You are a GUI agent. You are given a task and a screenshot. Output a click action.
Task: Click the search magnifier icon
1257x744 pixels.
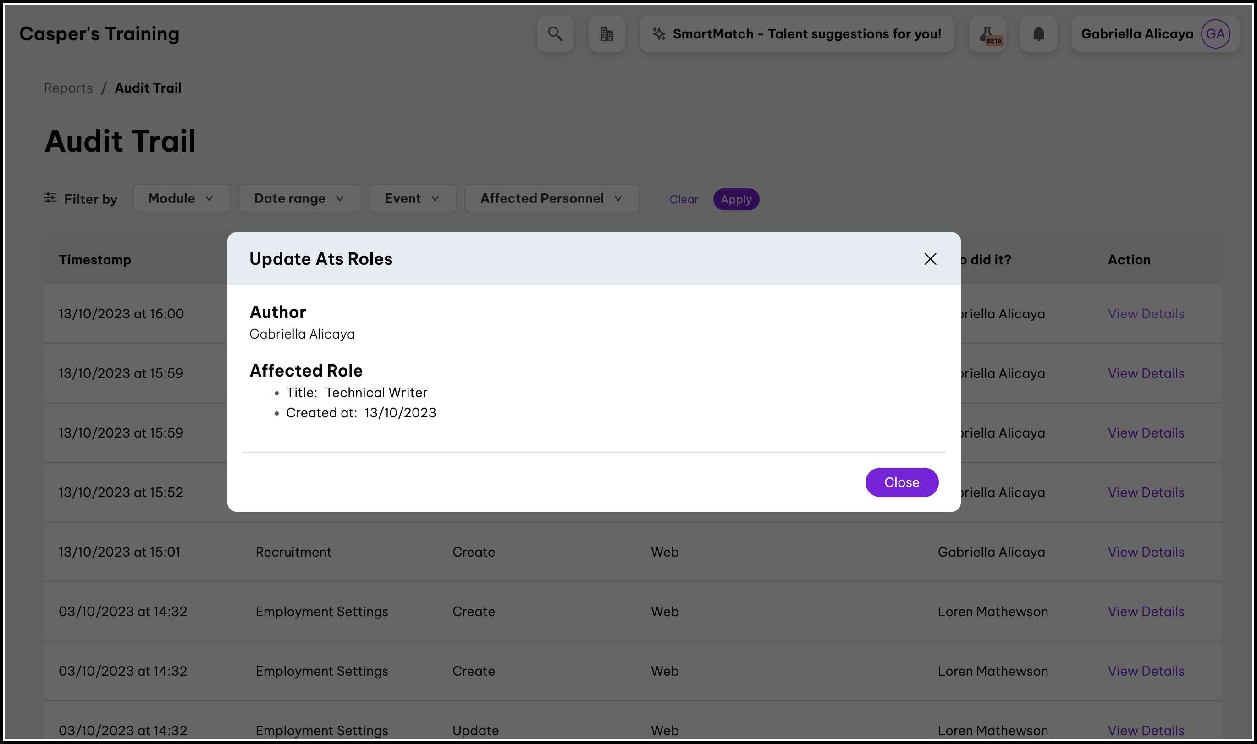(555, 33)
